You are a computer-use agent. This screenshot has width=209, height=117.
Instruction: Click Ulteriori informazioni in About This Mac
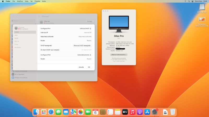[119, 55]
